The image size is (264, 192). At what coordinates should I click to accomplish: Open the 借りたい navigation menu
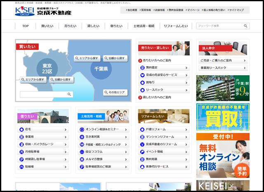pyautogui.click(x=116, y=26)
